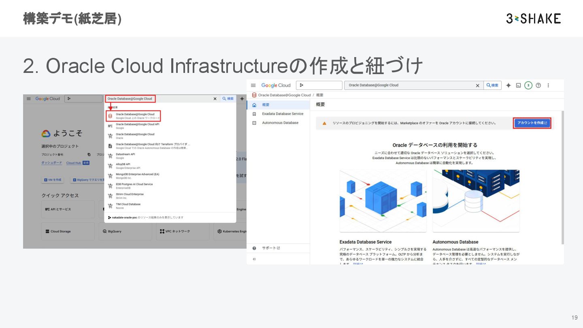The image size is (583, 328).
Task: Click the warning triangle icon in the banner
Action: 324,123
